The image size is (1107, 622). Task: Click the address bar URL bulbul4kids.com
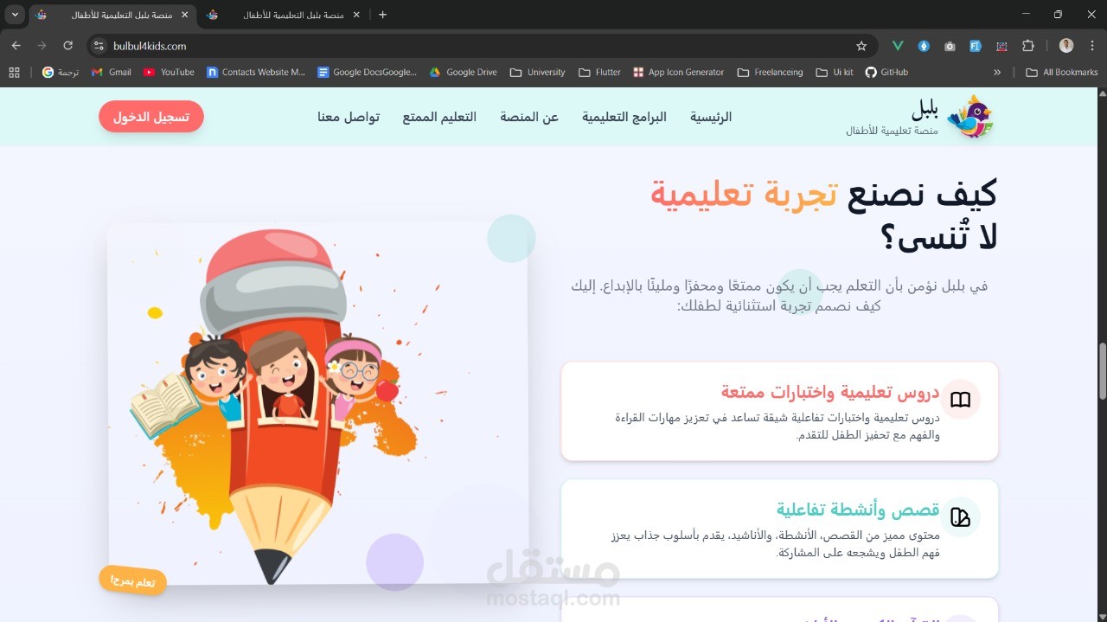pos(150,46)
